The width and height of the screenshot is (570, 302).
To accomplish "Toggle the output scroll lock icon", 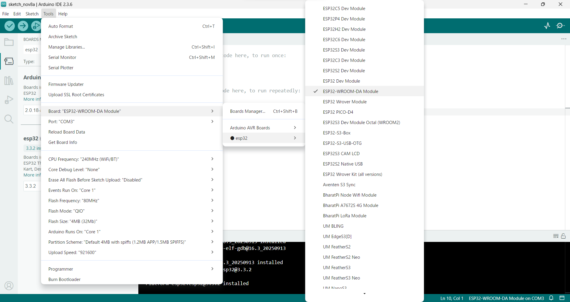I will (563, 236).
